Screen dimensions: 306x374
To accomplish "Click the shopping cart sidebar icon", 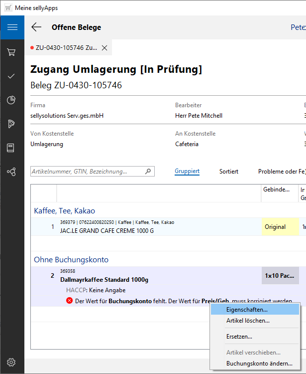I will [x=11, y=52].
